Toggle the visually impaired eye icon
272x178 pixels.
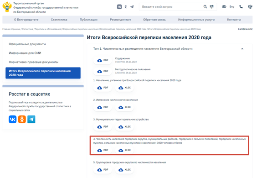click(224, 6)
